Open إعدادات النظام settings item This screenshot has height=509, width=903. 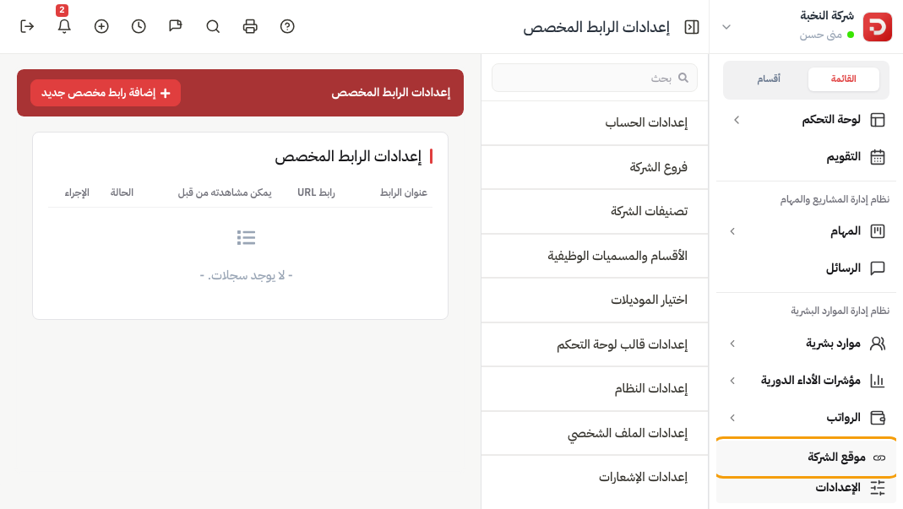click(595, 388)
